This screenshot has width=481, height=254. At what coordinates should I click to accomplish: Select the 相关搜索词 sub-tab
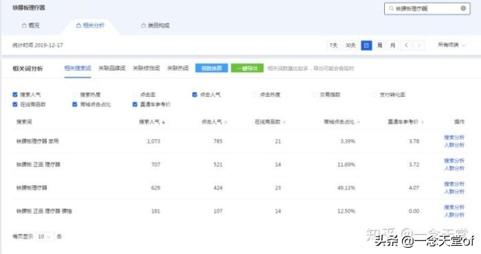pyautogui.click(x=78, y=68)
